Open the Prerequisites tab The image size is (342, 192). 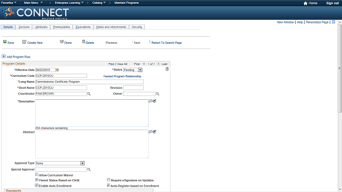(61, 27)
